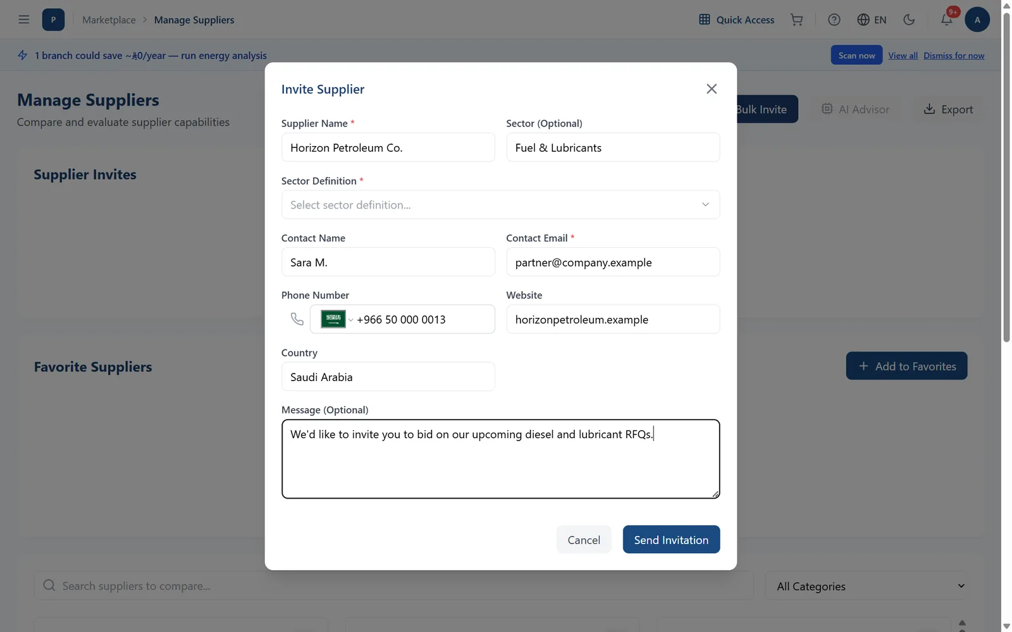
Task: Click the Bulk Invite button
Action: [x=767, y=109]
